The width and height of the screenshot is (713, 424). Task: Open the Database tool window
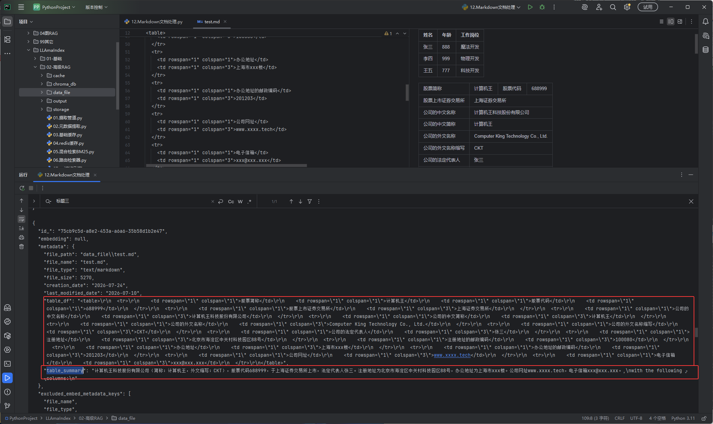pos(706,50)
